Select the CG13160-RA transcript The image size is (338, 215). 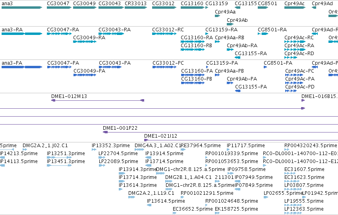pyautogui.click(x=193, y=42)
